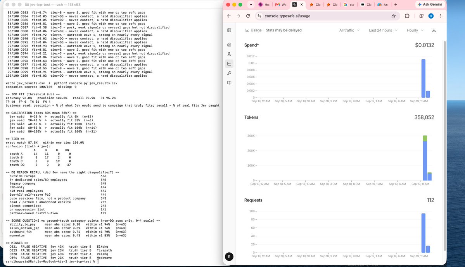Download usage data with the download icon

[x=434, y=30]
